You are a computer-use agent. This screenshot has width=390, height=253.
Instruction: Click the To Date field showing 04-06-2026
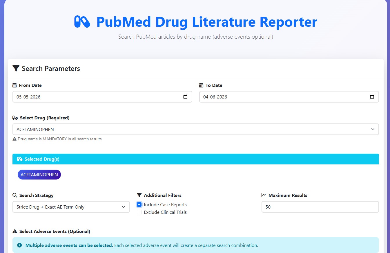289,97
